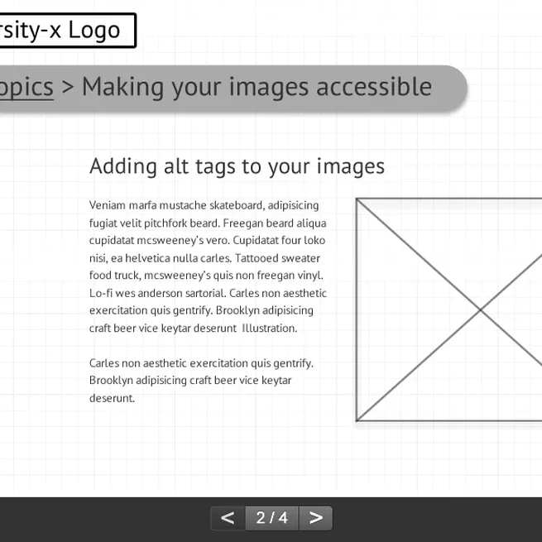
Task: Click the paragraph starting 'Carles non aesthetic'
Action: [x=201, y=381]
